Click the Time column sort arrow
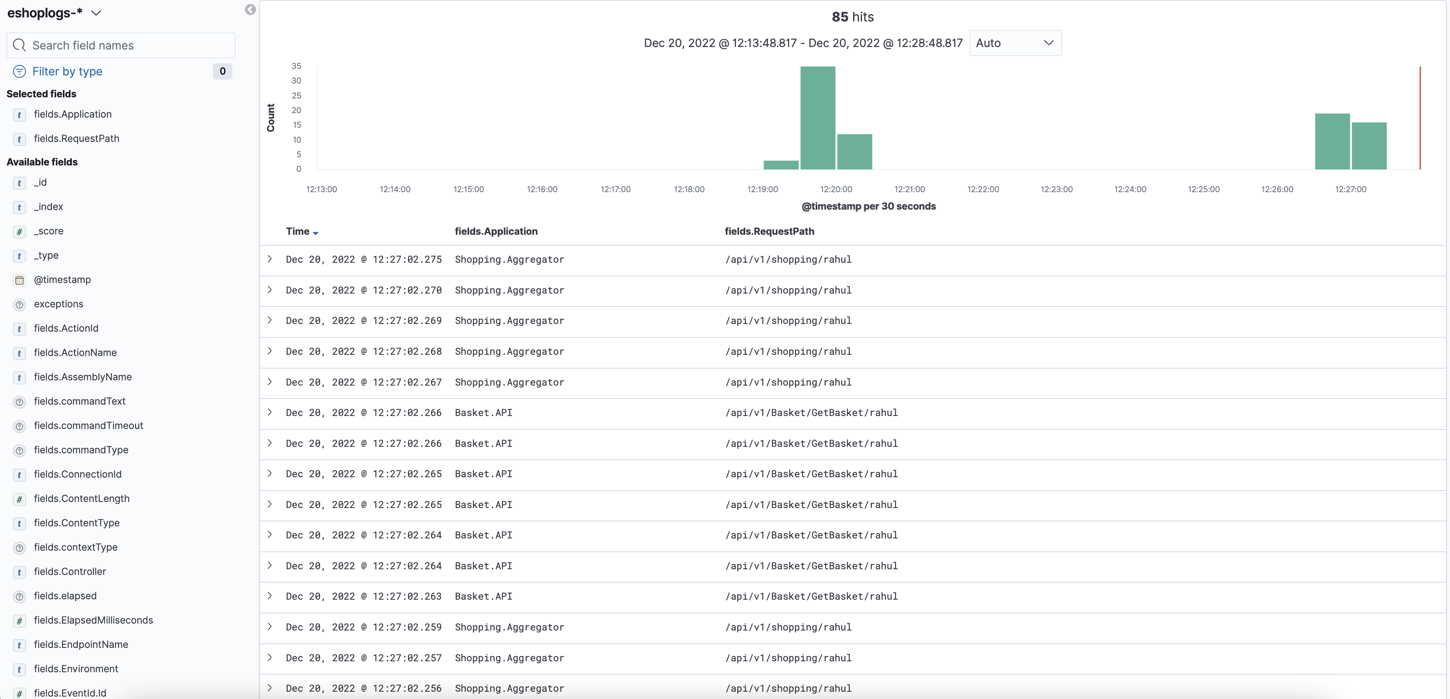The image size is (1450, 699). click(x=315, y=233)
